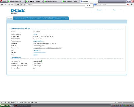Switch to the Wi-Fi tab
This screenshot has width=134, height=107.
[28, 18]
